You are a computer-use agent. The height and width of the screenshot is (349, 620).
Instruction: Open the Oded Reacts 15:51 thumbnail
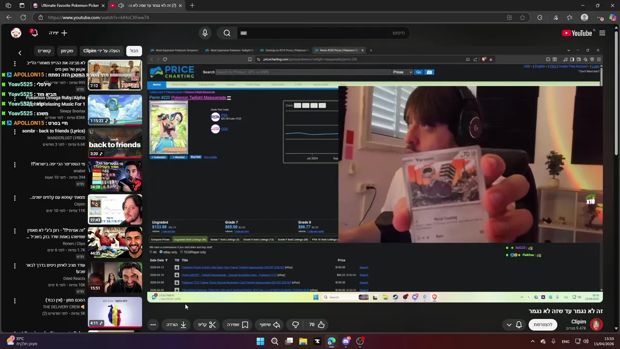115,277
